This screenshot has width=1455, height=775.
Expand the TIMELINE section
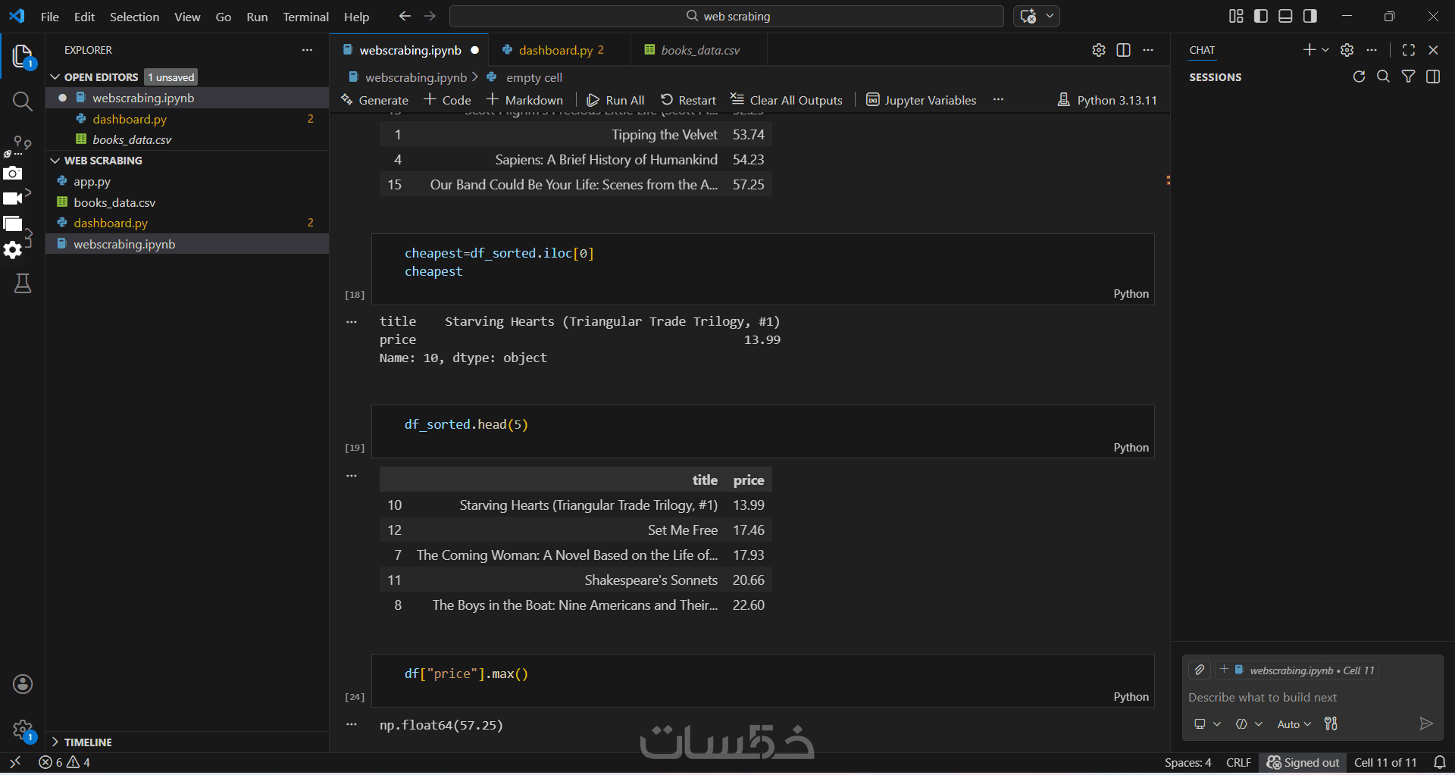[x=55, y=742]
